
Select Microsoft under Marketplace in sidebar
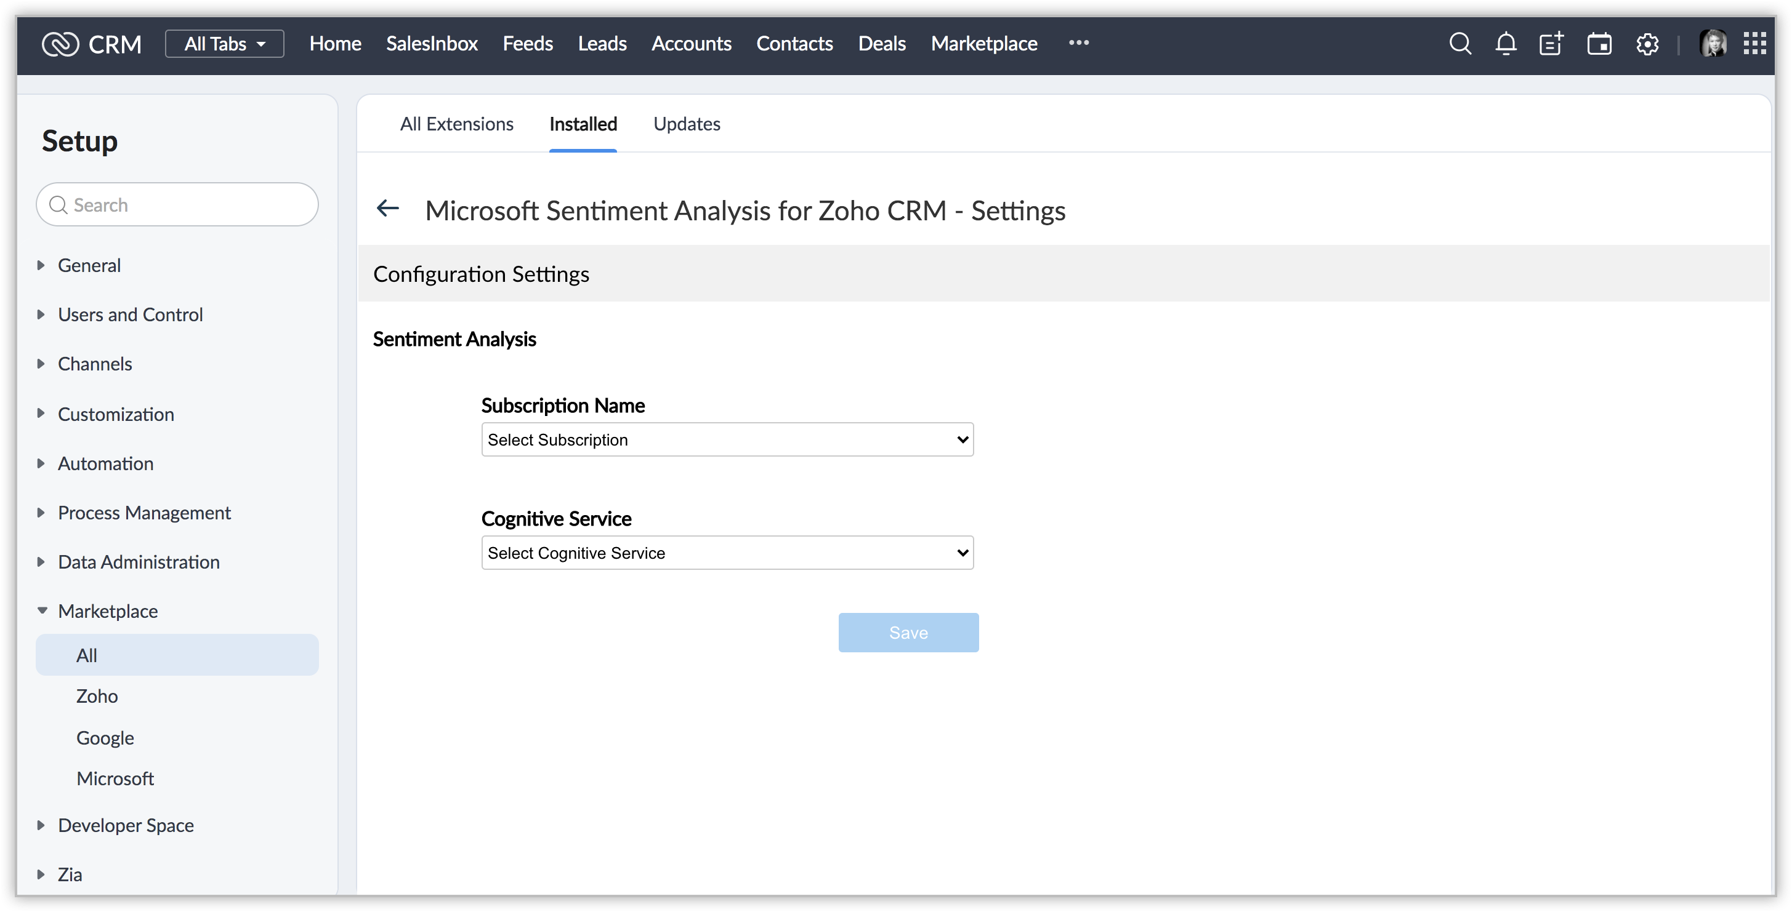(115, 778)
